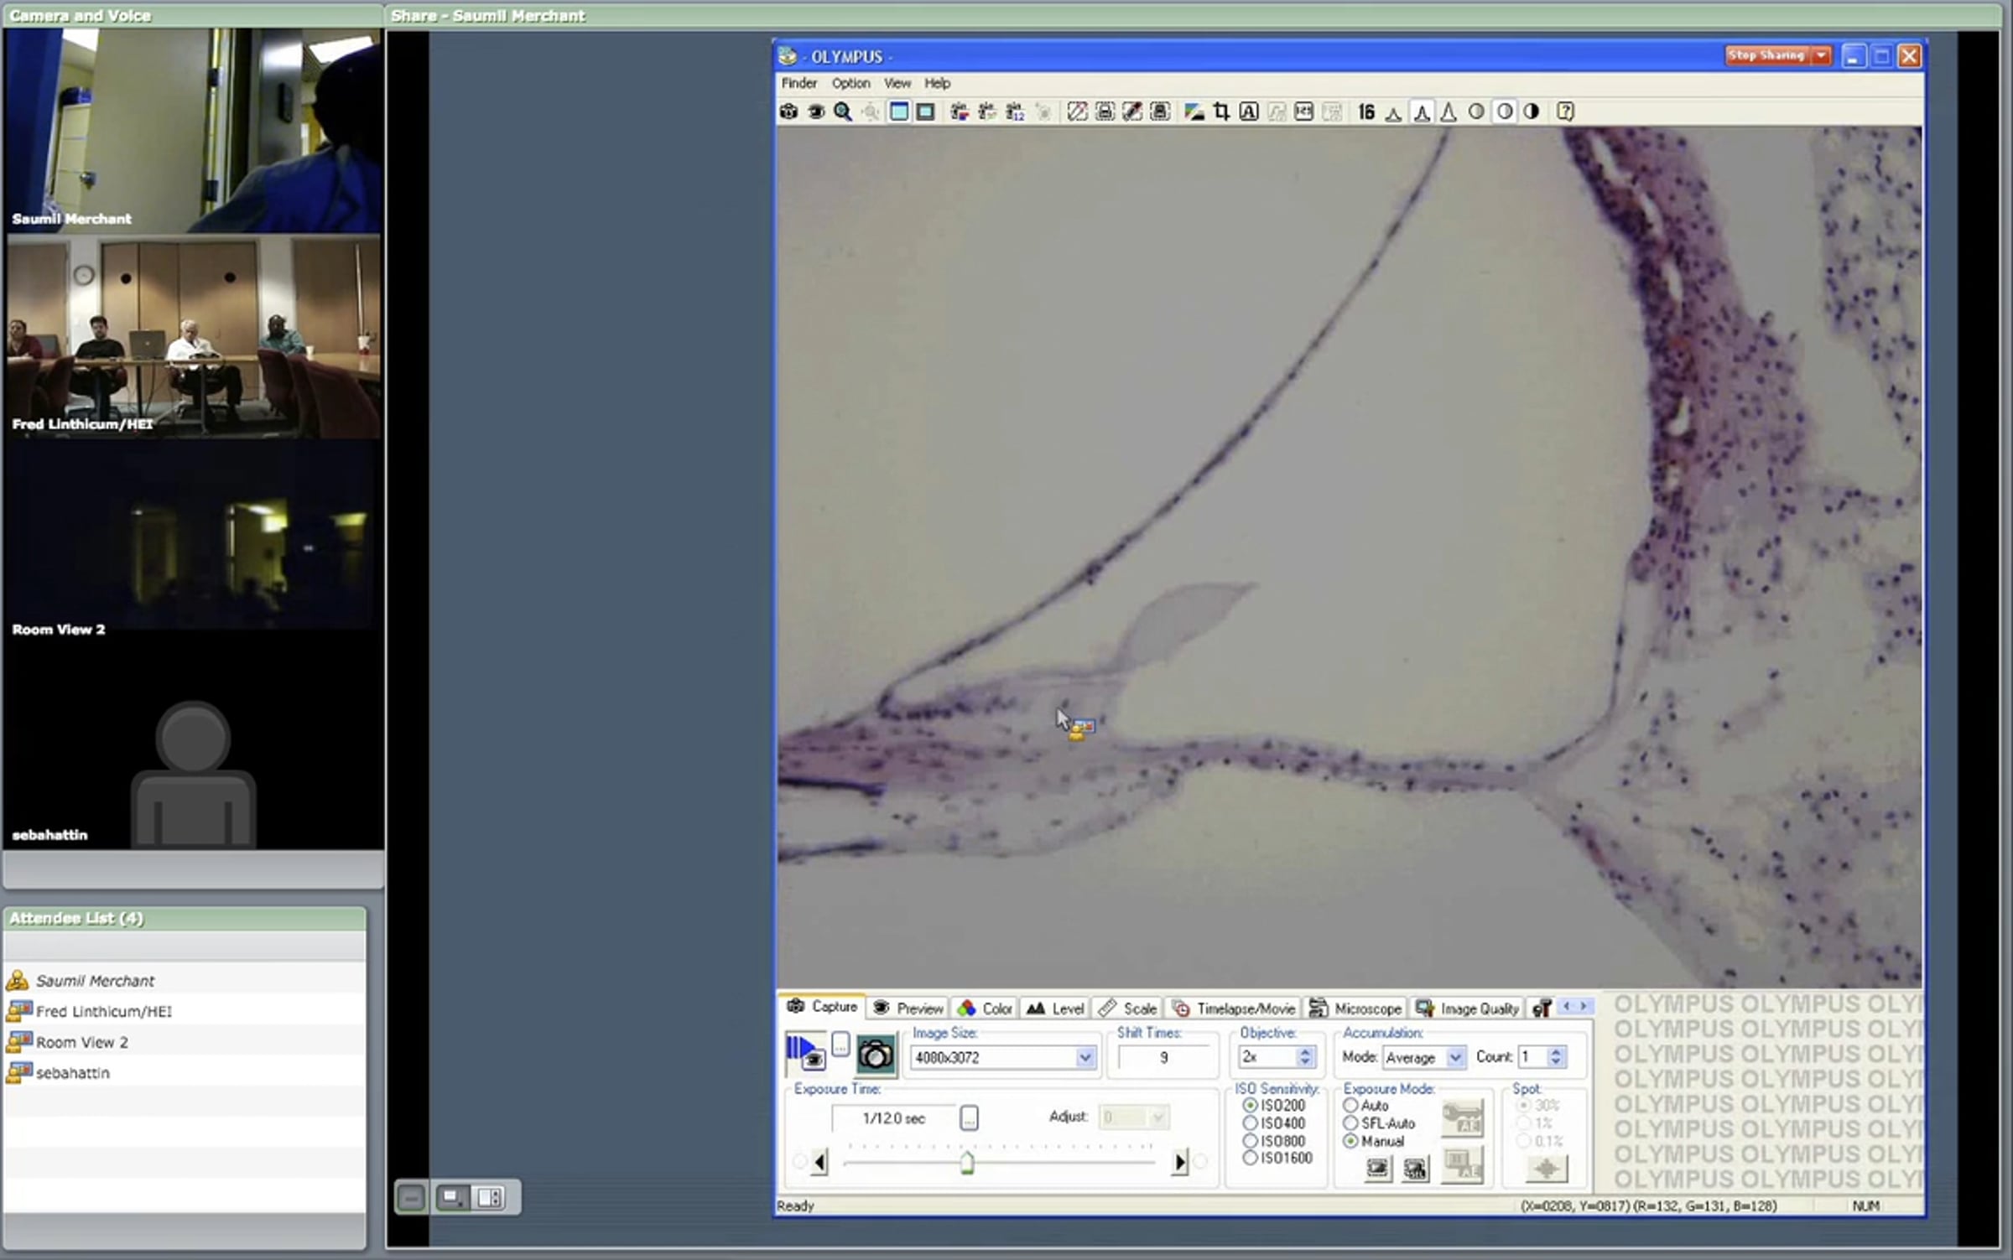Open the Stop Sharing dropdown arrow
Viewport: 2013px width, 1260px height.
coord(1821,55)
